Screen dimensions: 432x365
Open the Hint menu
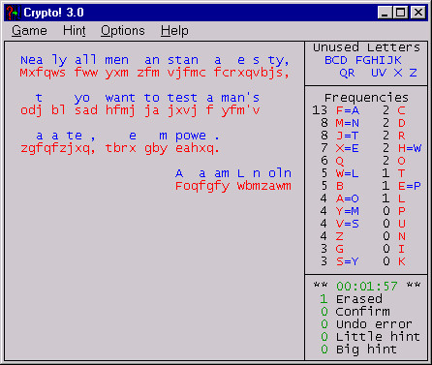tap(75, 31)
